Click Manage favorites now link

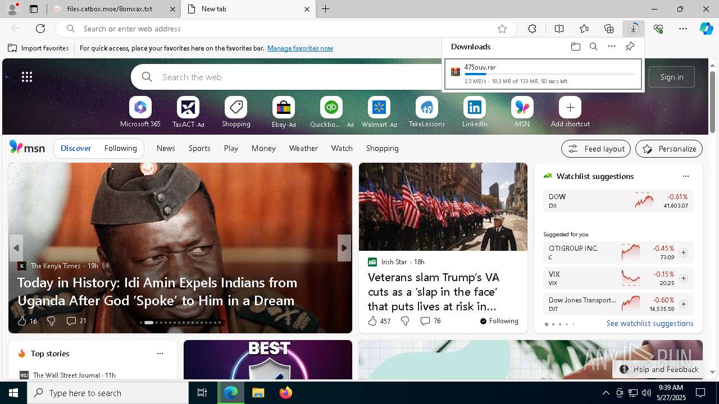(x=300, y=48)
